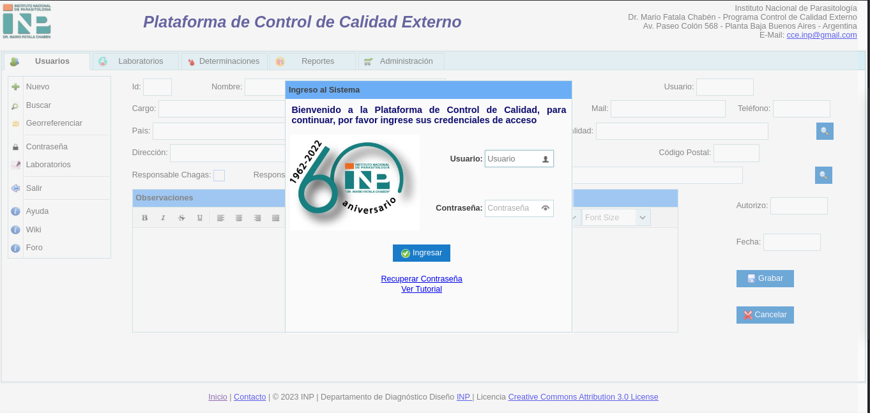Focus the Usuario login input field
Image resolution: width=870 pixels, height=413 pixels.
point(513,159)
